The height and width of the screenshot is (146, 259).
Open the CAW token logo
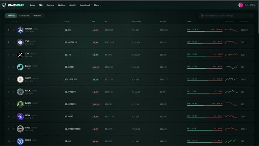click(x=20, y=129)
